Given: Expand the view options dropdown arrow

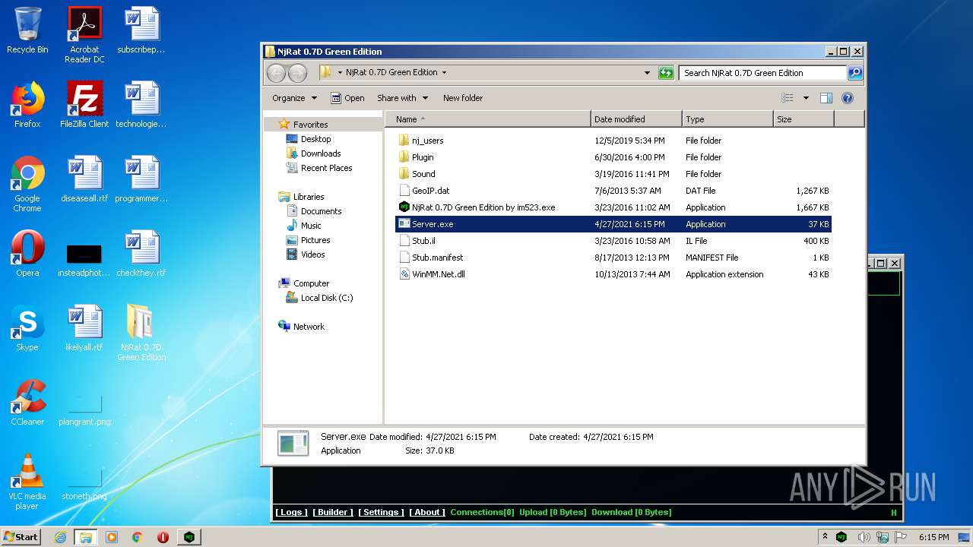Looking at the screenshot, I should coord(806,98).
